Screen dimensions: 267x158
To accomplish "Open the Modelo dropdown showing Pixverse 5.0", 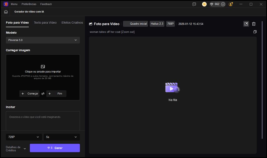I will click(x=43, y=40).
